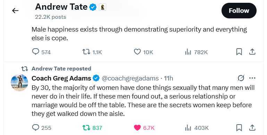Follow Andrew Tate
This screenshot has height=135, width=267.
pyautogui.click(x=239, y=10)
